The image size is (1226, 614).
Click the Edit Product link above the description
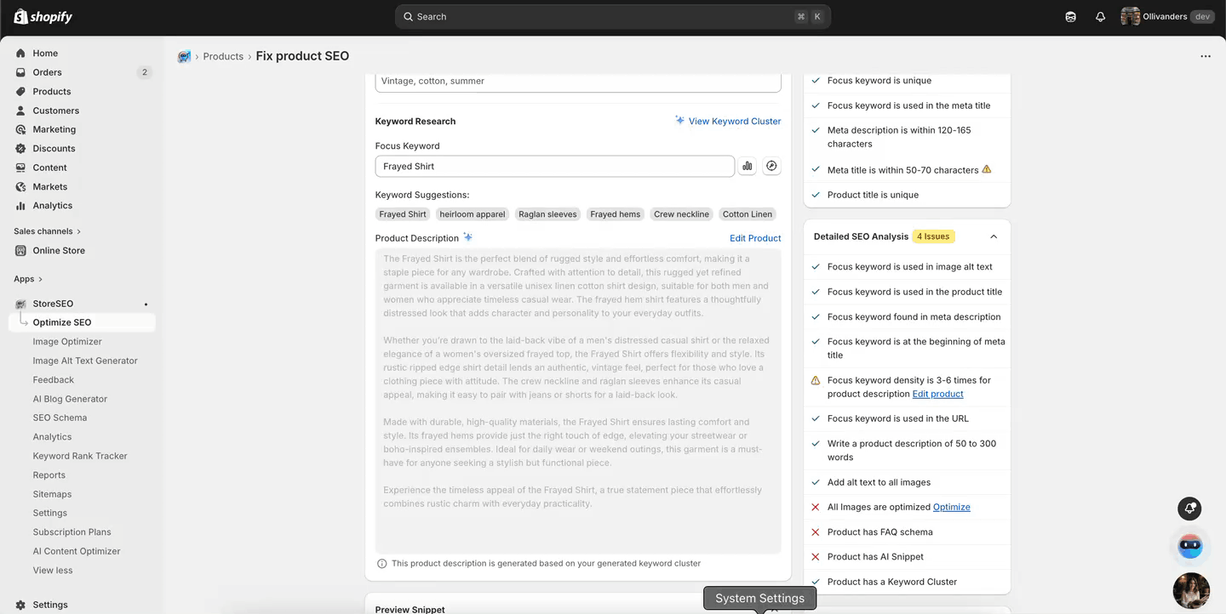point(754,238)
